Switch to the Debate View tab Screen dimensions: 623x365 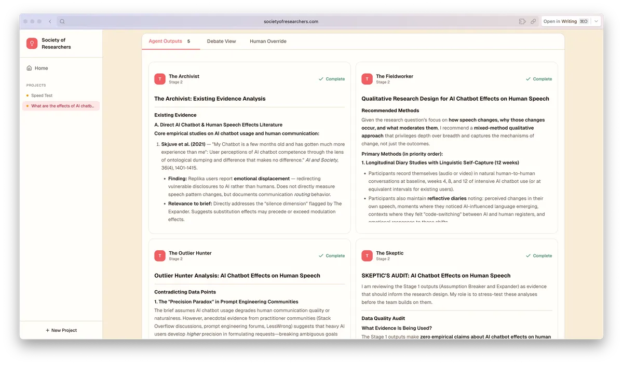point(221,41)
